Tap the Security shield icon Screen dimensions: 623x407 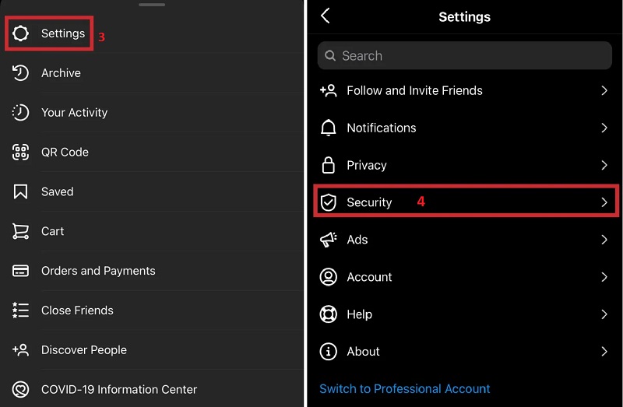tap(328, 202)
